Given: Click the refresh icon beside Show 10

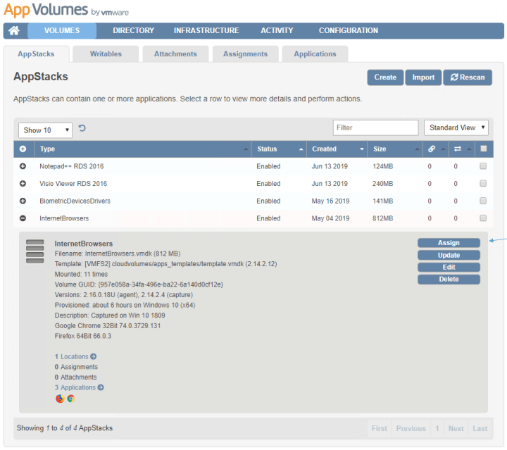Looking at the screenshot, I should tap(82, 128).
